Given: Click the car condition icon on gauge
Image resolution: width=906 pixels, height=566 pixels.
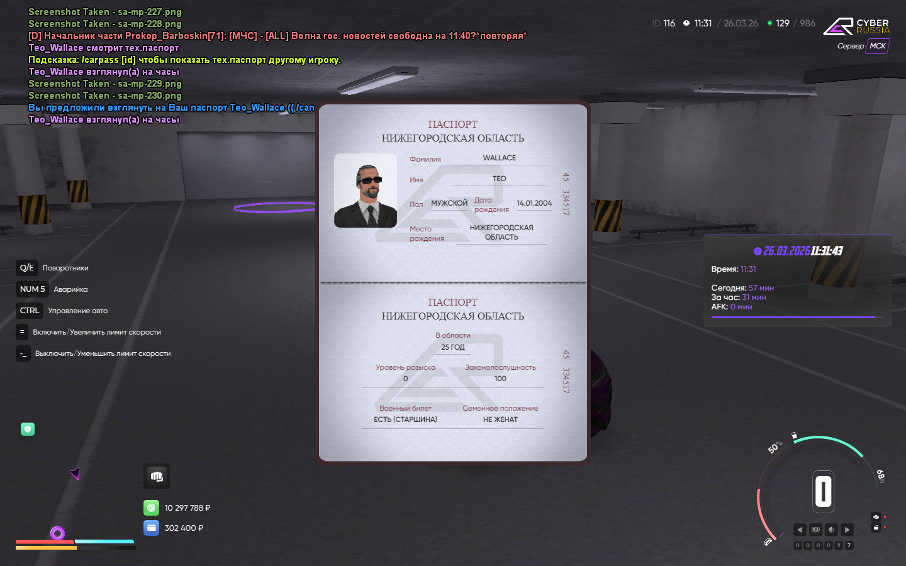Looking at the screenshot, I should pyautogui.click(x=768, y=541).
